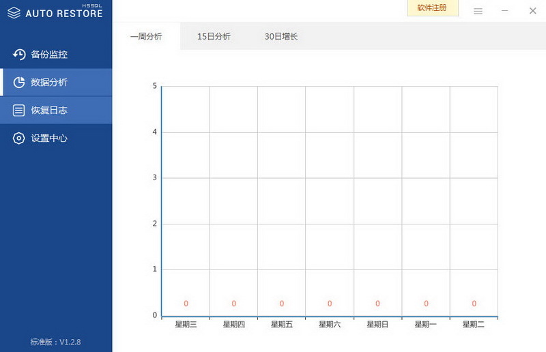This screenshot has height=352, width=546.
Task: Click the 星期日 label on the chart axis
Action: click(377, 325)
